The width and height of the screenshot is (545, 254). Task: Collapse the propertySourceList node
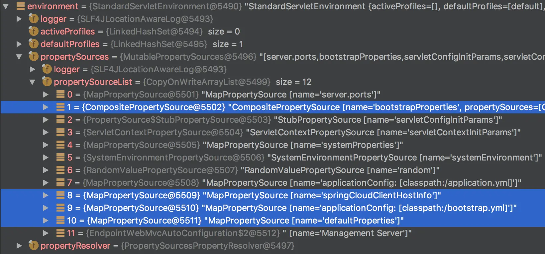[33, 82]
